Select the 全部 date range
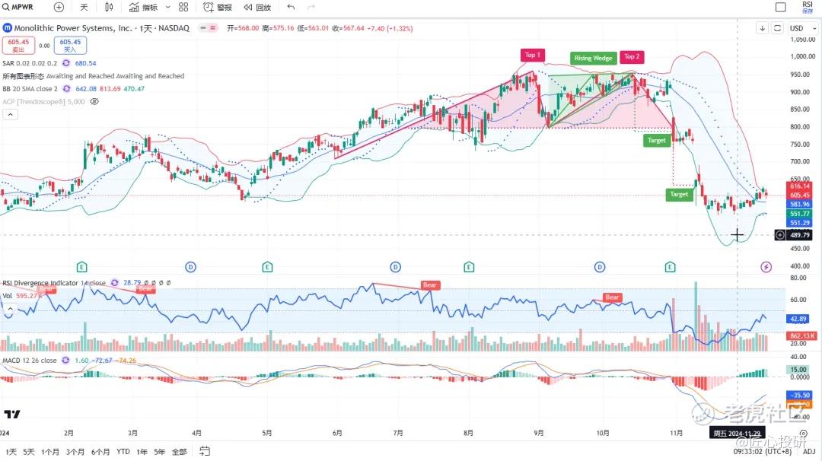 [x=180, y=452]
